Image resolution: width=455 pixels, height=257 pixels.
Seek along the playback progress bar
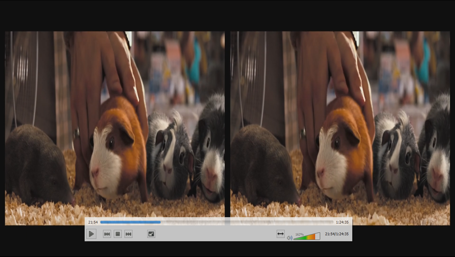click(217, 222)
